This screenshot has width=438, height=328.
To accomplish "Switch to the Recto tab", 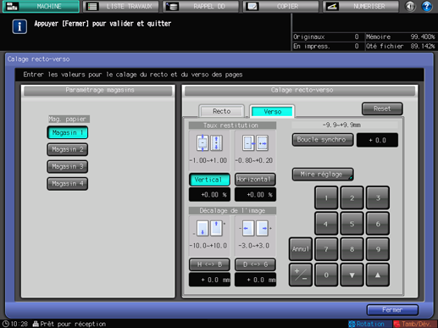I will [x=222, y=111].
